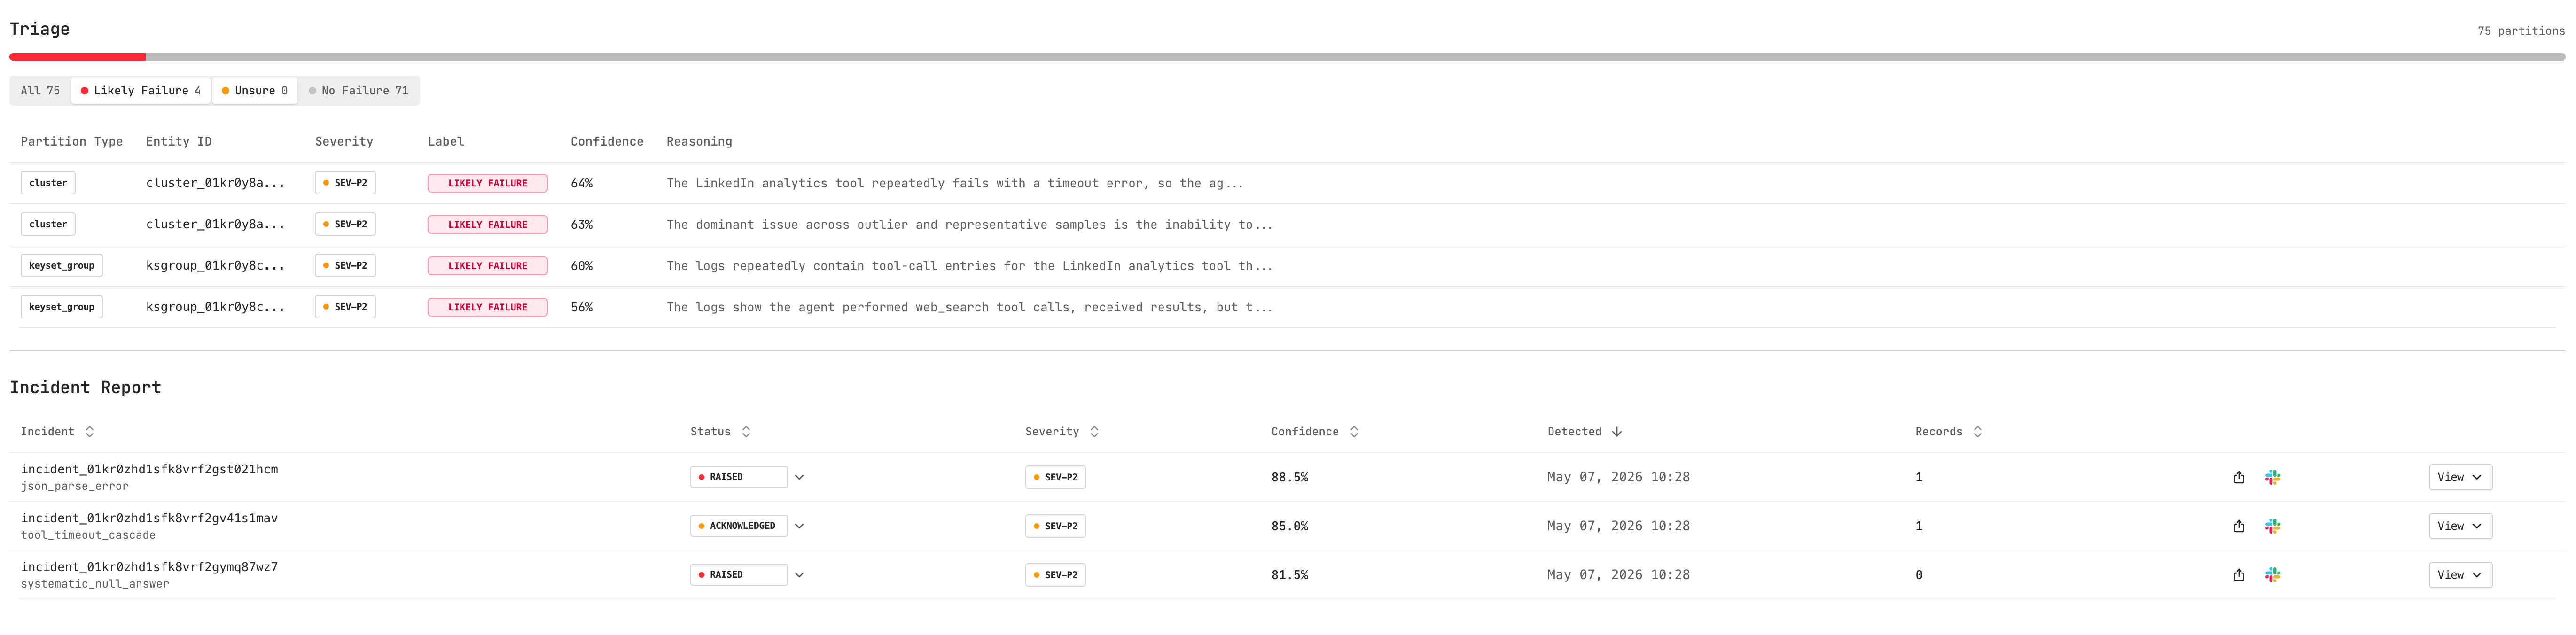Send tool_timeout_cascade incident to Slack

2273,526
